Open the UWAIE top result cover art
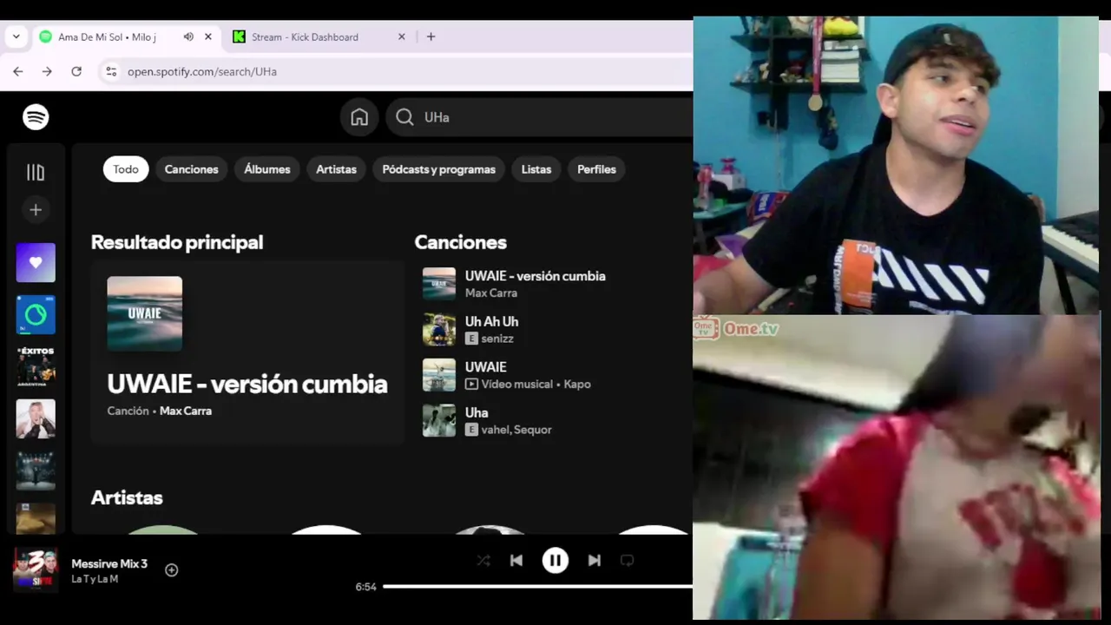Screen dimensions: 1111x625 click(145, 313)
